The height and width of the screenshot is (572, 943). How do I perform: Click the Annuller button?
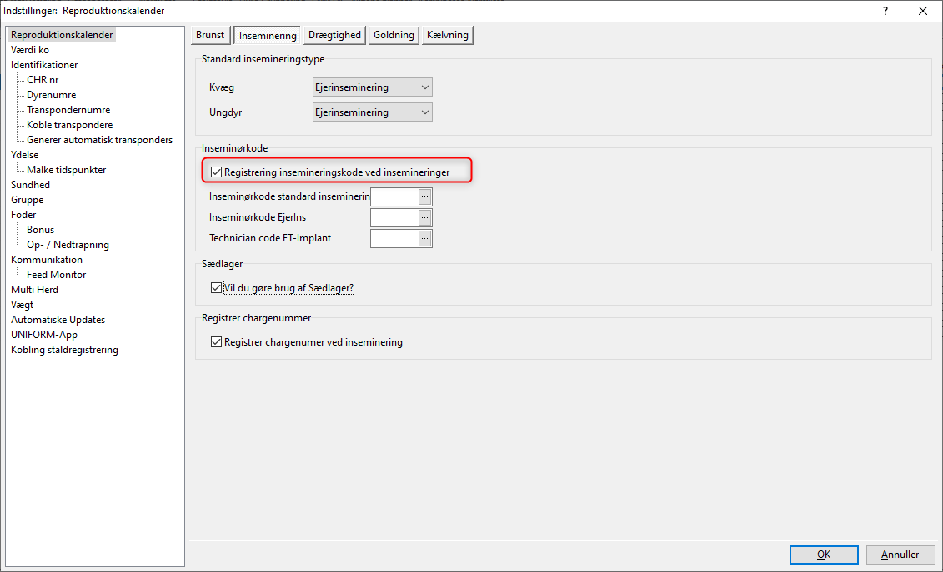[x=900, y=555]
